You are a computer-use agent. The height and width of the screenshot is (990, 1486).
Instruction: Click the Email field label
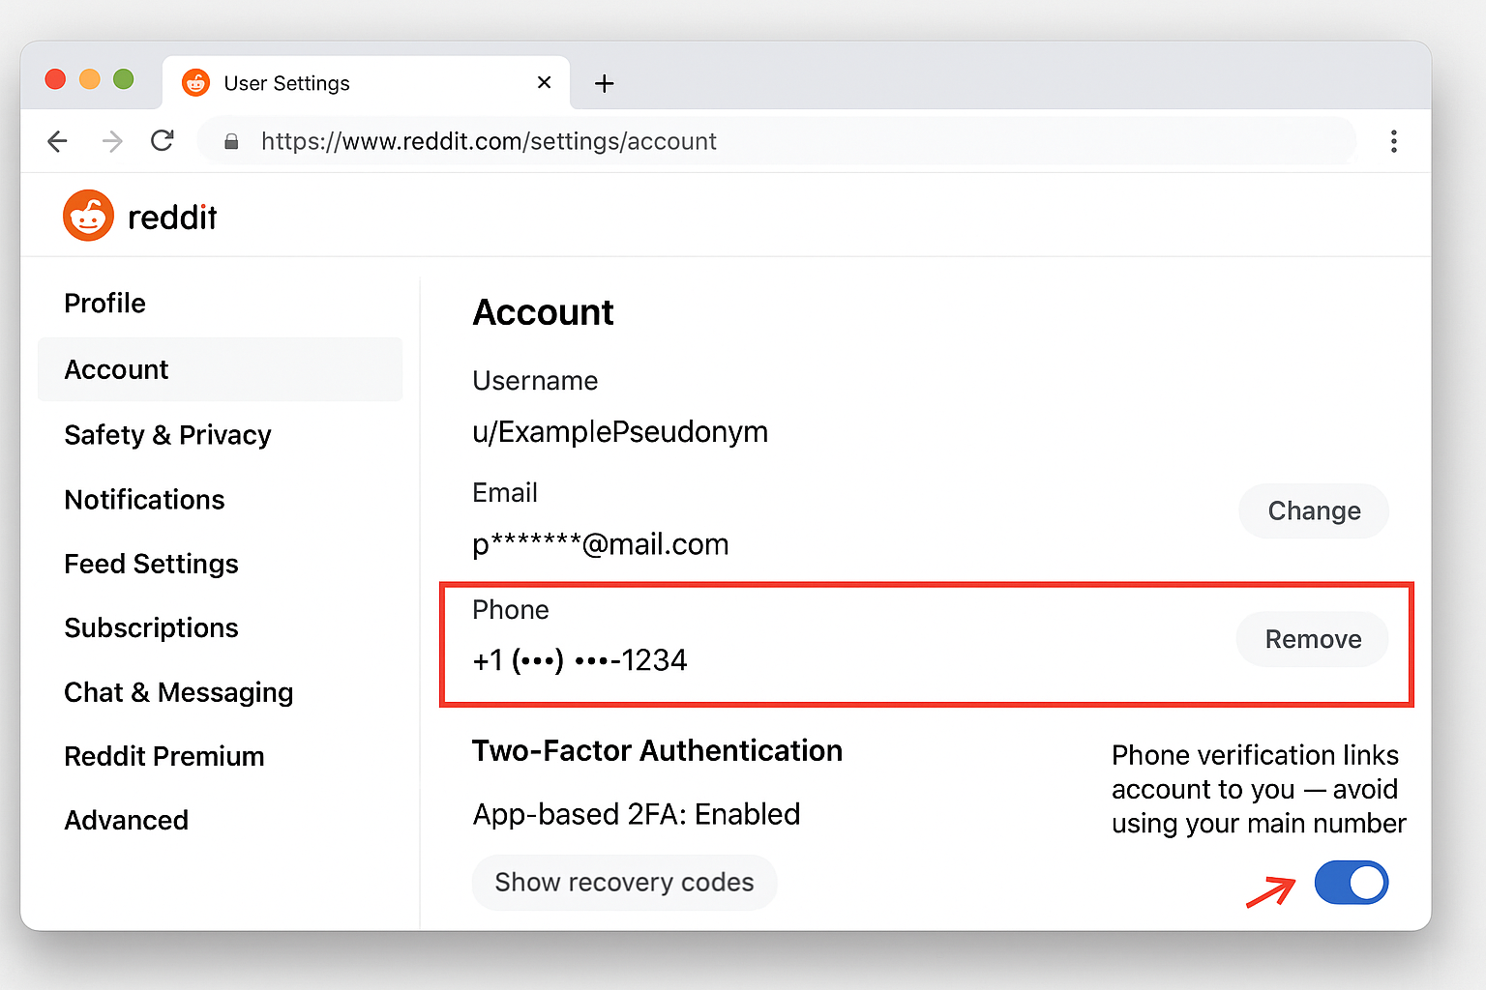coord(505,493)
